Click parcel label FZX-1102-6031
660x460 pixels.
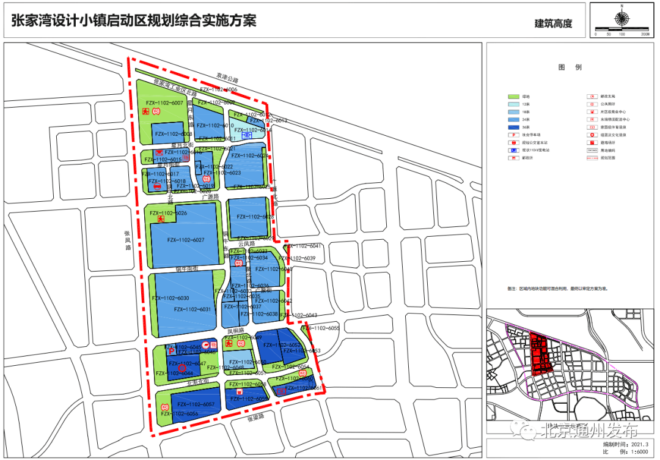tap(193, 309)
